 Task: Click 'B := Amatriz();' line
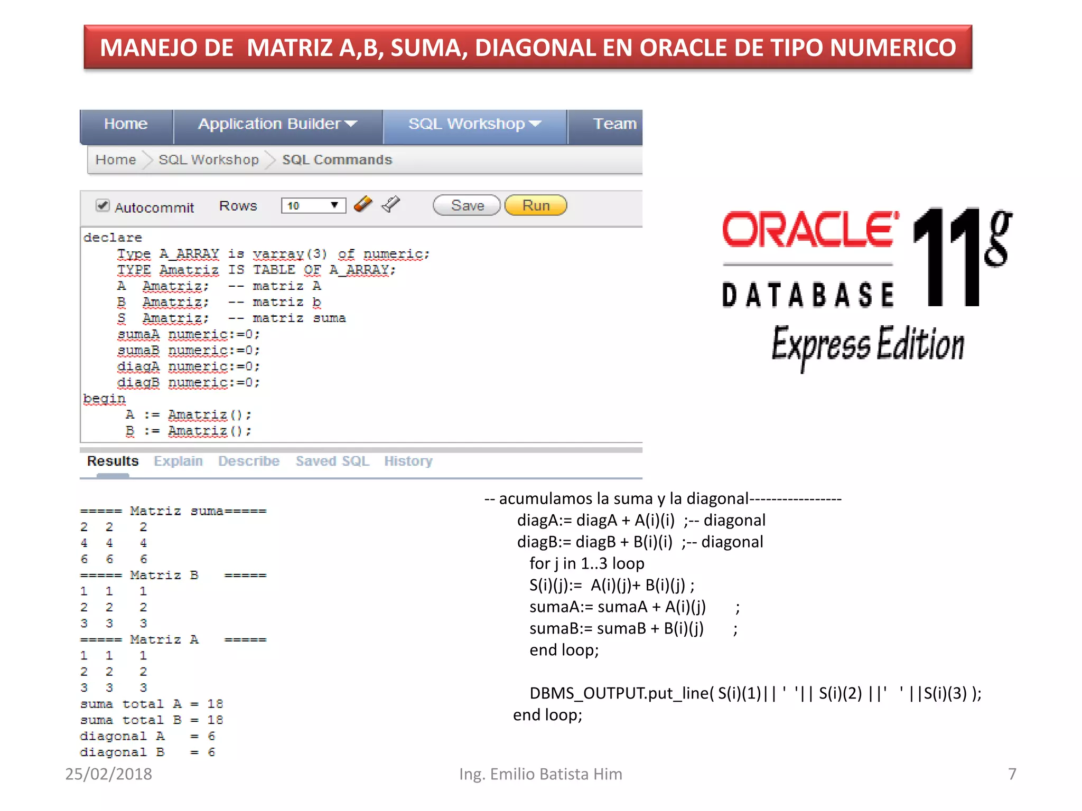pyautogui.click(x=189, y=431)
